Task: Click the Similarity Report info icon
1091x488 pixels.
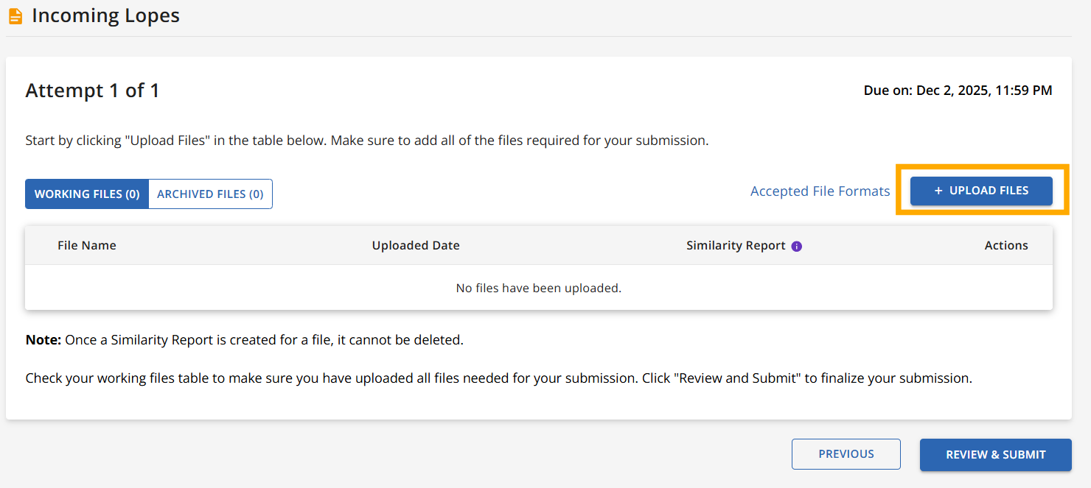Action: 796,246
